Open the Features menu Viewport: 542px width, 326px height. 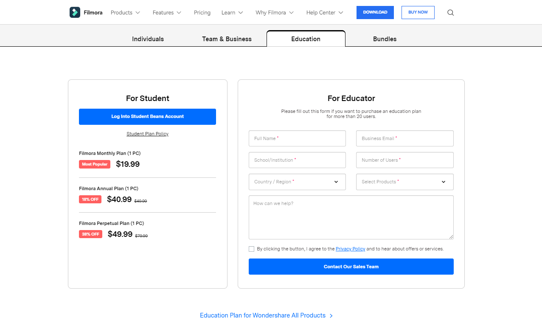(x=167, y=13)
